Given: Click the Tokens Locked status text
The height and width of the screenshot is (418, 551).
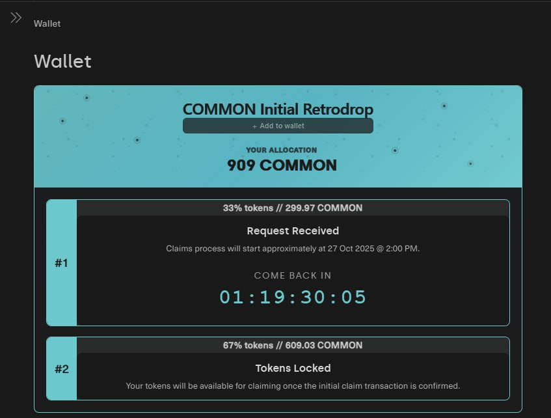Looking at the screenshot, I should tap(293, 368).
